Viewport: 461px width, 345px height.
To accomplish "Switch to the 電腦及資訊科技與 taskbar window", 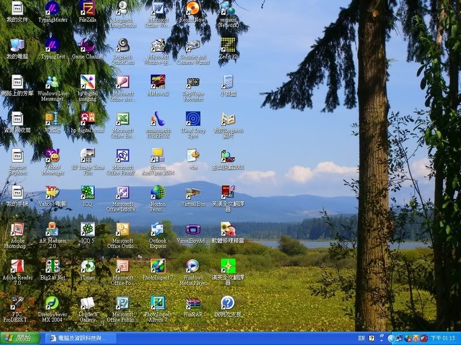I will 81,338.
